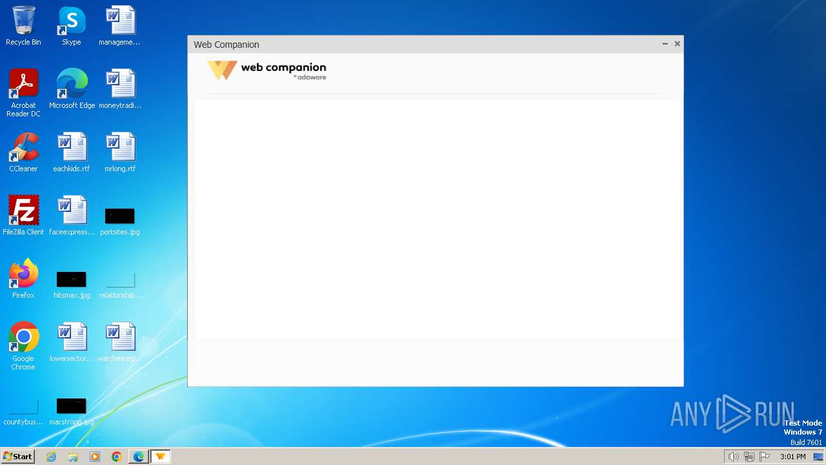Select the faceexpress... document icon
The width and height of the screenshot is (826, 465).
tap(72, 216)
